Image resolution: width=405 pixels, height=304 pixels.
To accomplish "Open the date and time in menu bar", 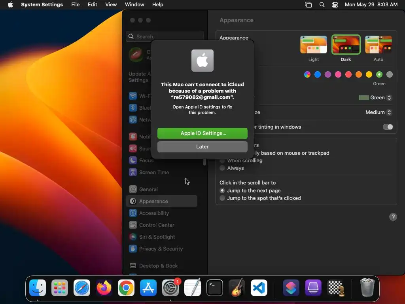I will (x=371, y=5).
